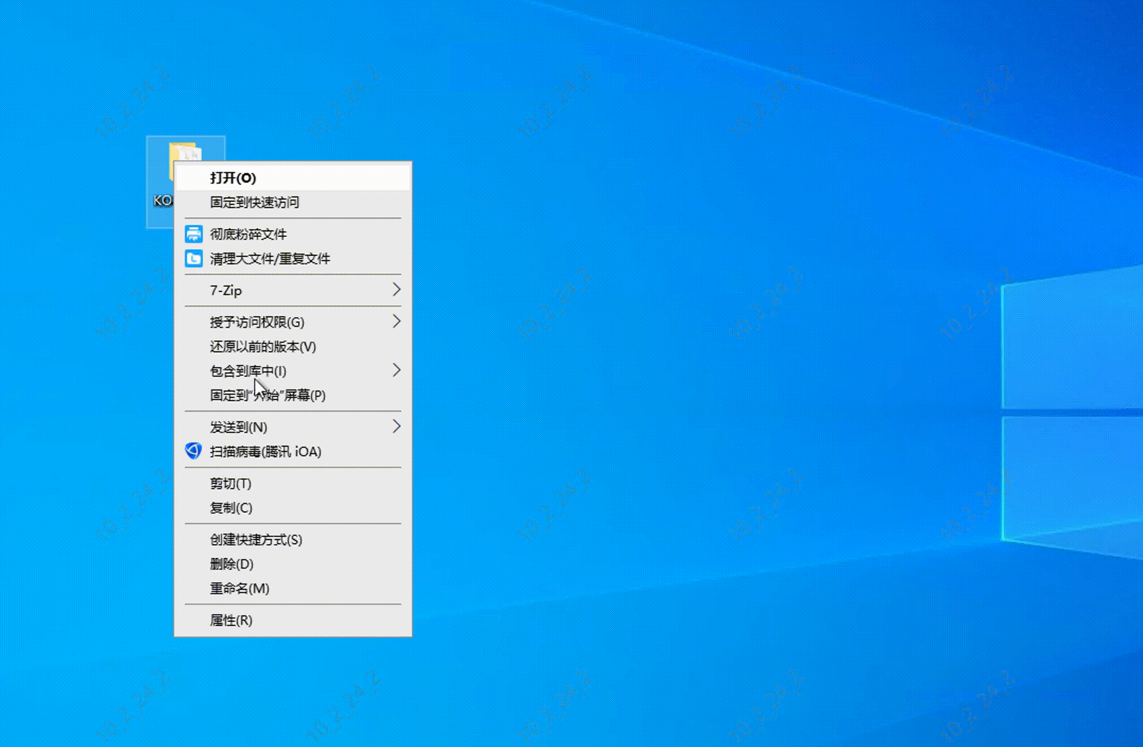Image resolution: width=1143 pixels, height=747 pixels.
Task: Expand the 7-Zip submenu arrow
Action: pos(396,290)
